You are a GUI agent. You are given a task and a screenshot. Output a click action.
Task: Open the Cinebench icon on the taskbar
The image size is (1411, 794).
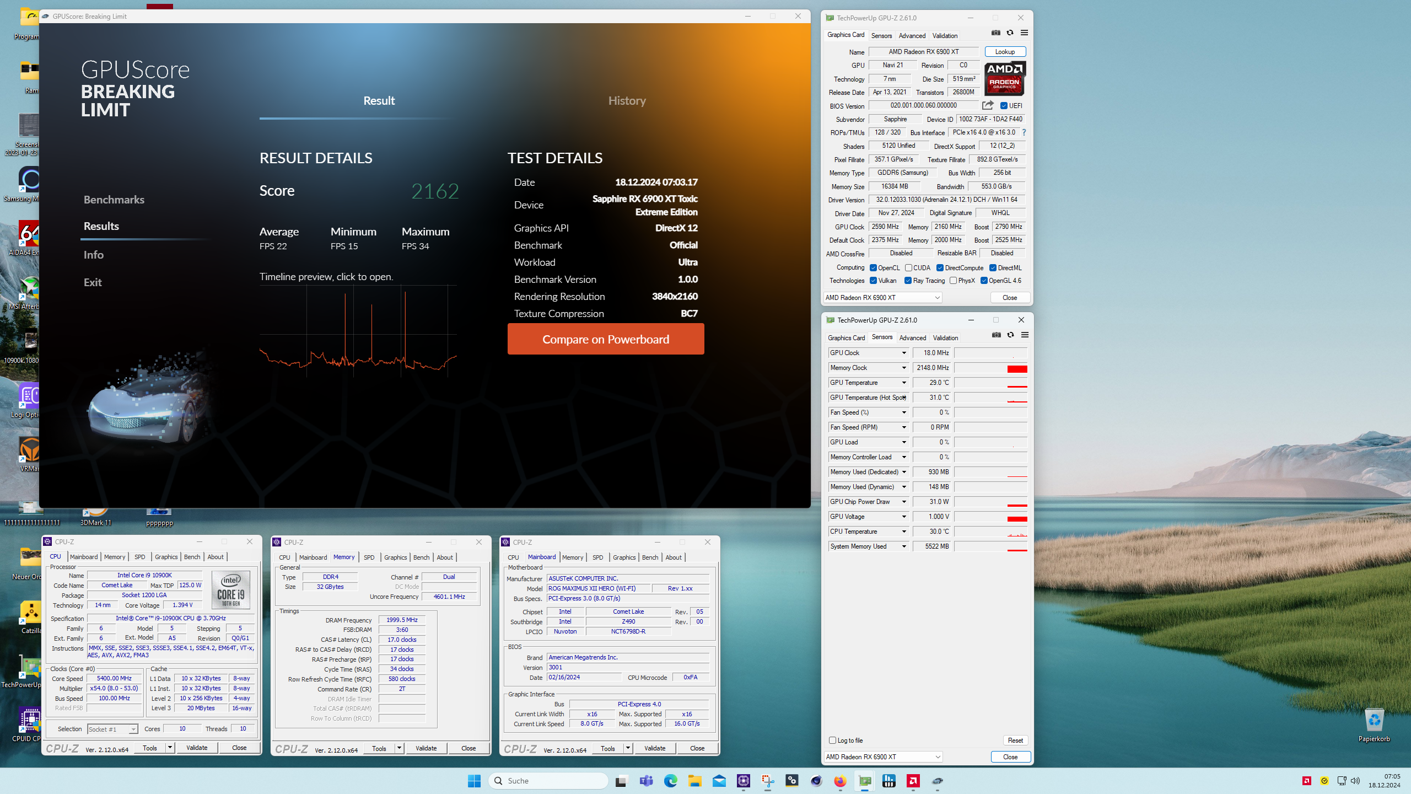[x=816, y=781]
